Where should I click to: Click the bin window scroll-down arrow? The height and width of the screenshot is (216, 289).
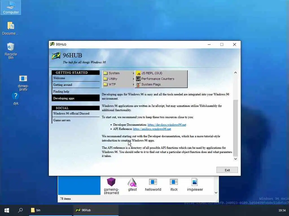click(x=216, y=193)
